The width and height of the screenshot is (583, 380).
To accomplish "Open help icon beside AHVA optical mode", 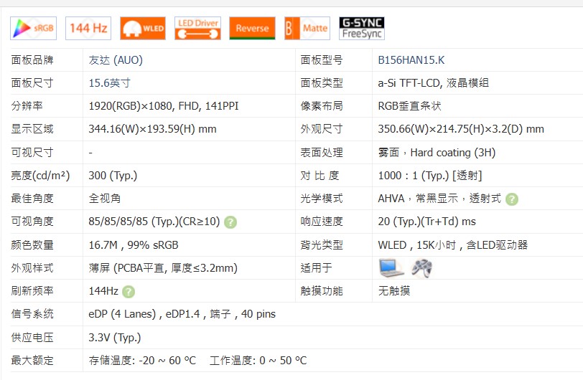I will pyautogui.click(x=512, y=199).
